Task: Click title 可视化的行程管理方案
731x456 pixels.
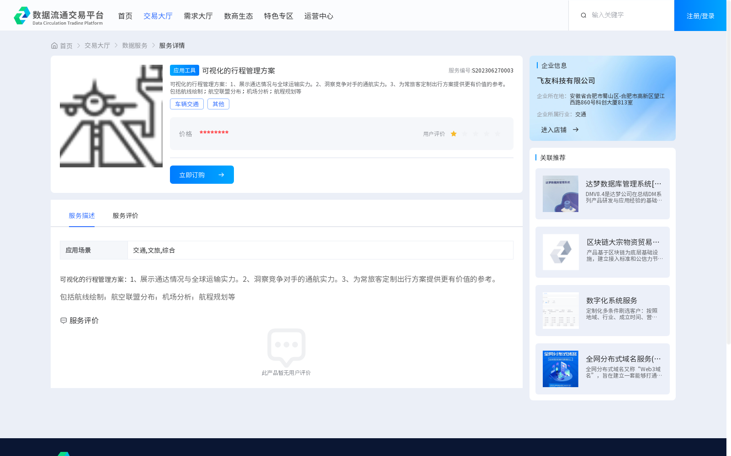Action: point(238,71)
